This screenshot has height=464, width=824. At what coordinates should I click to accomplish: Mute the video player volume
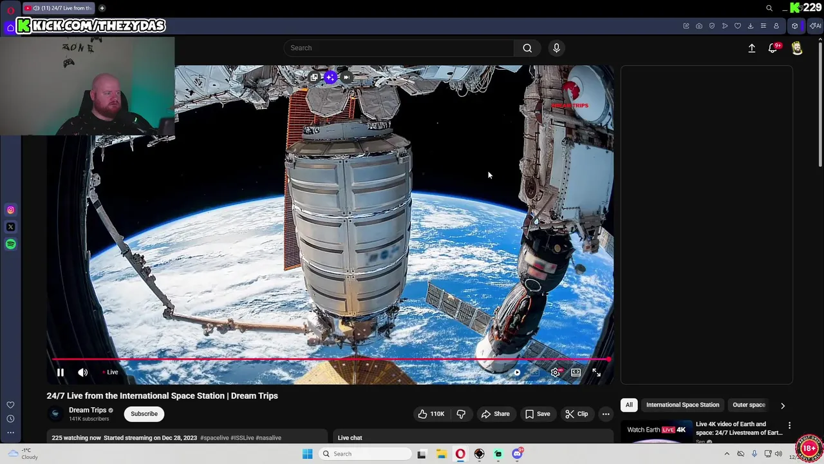[x=82, y=372]
